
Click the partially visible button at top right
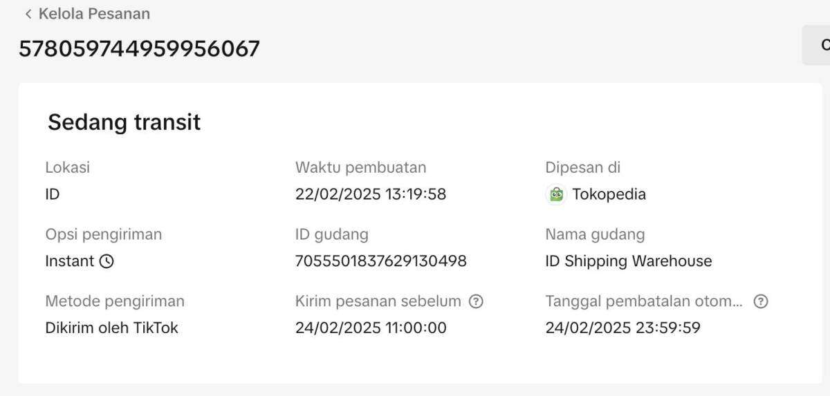(x=816, y=45)
